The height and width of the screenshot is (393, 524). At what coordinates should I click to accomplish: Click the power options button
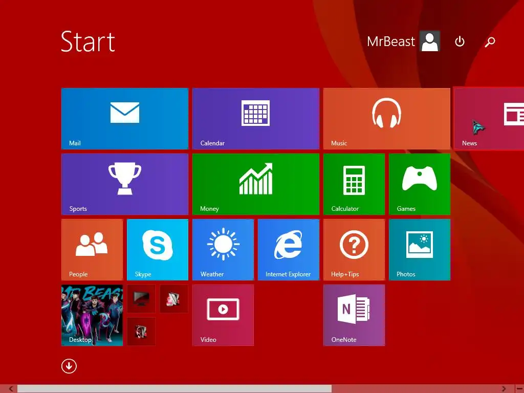click(x=460, y=41)
